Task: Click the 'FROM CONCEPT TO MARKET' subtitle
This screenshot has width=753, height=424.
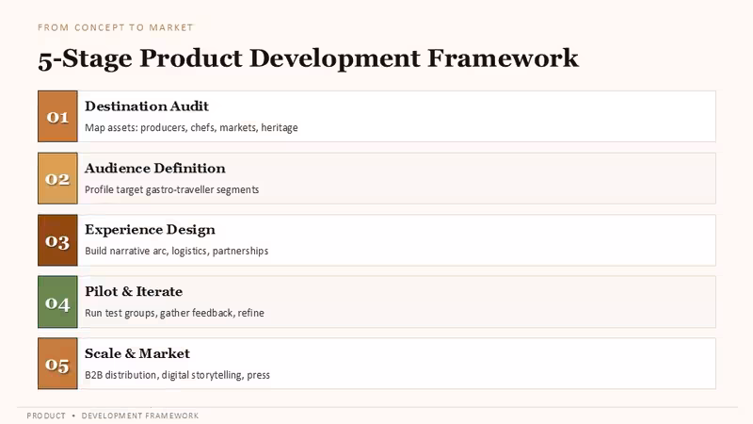Action: coord(115,27)
